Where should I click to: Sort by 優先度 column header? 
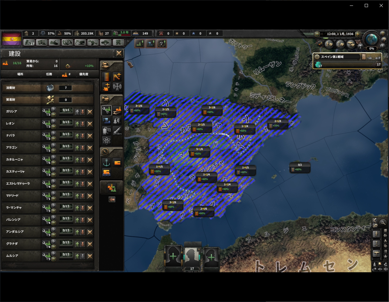click(84, 74)
